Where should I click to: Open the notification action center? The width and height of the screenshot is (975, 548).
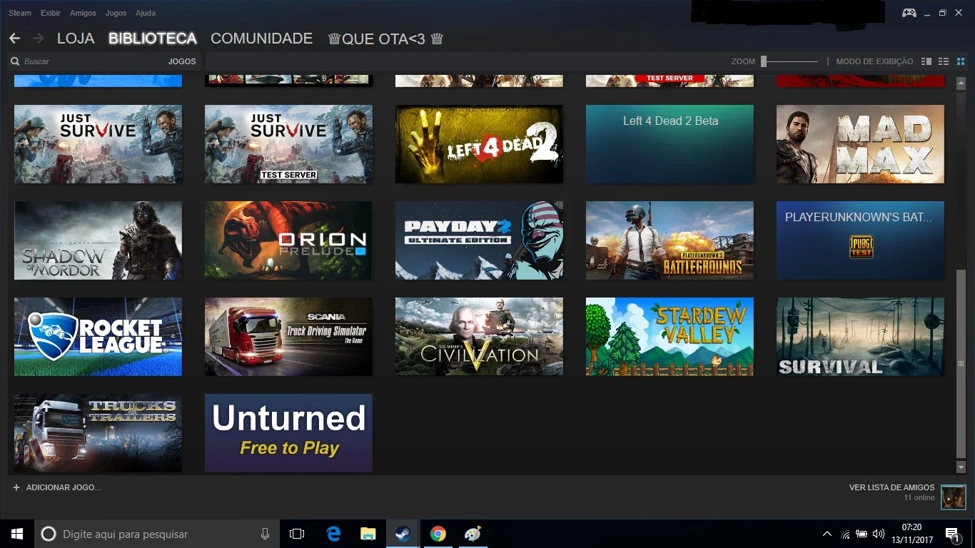952,534
